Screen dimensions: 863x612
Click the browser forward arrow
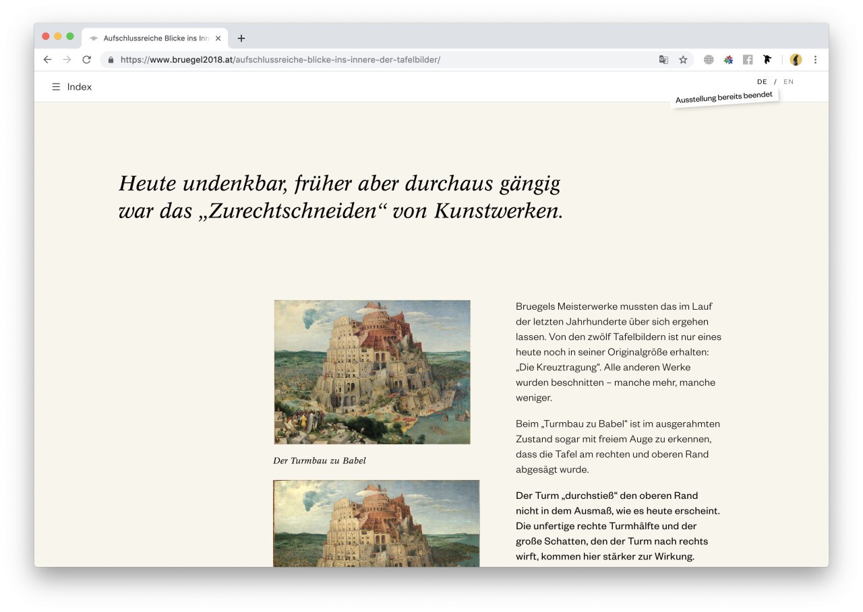click(x=67, y=59)
